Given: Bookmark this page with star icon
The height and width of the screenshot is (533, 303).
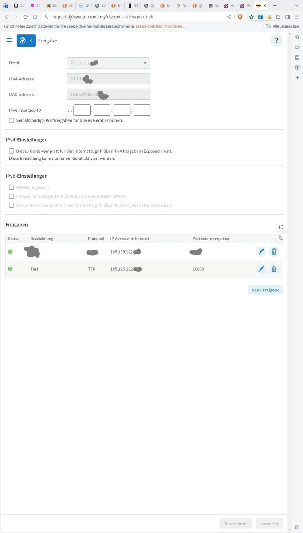Looking at the screenshot, I should [x=252, y=17].
